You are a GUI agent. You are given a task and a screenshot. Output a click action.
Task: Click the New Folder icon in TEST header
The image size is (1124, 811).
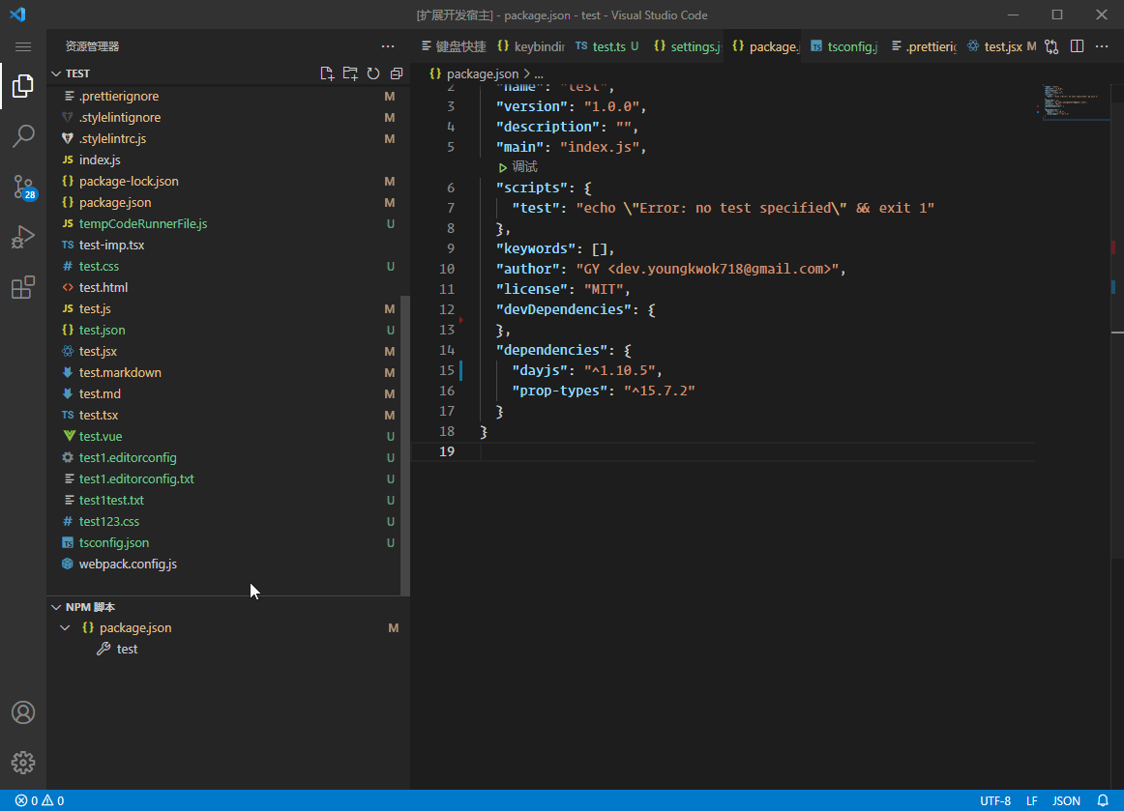[x=350, y=73]
